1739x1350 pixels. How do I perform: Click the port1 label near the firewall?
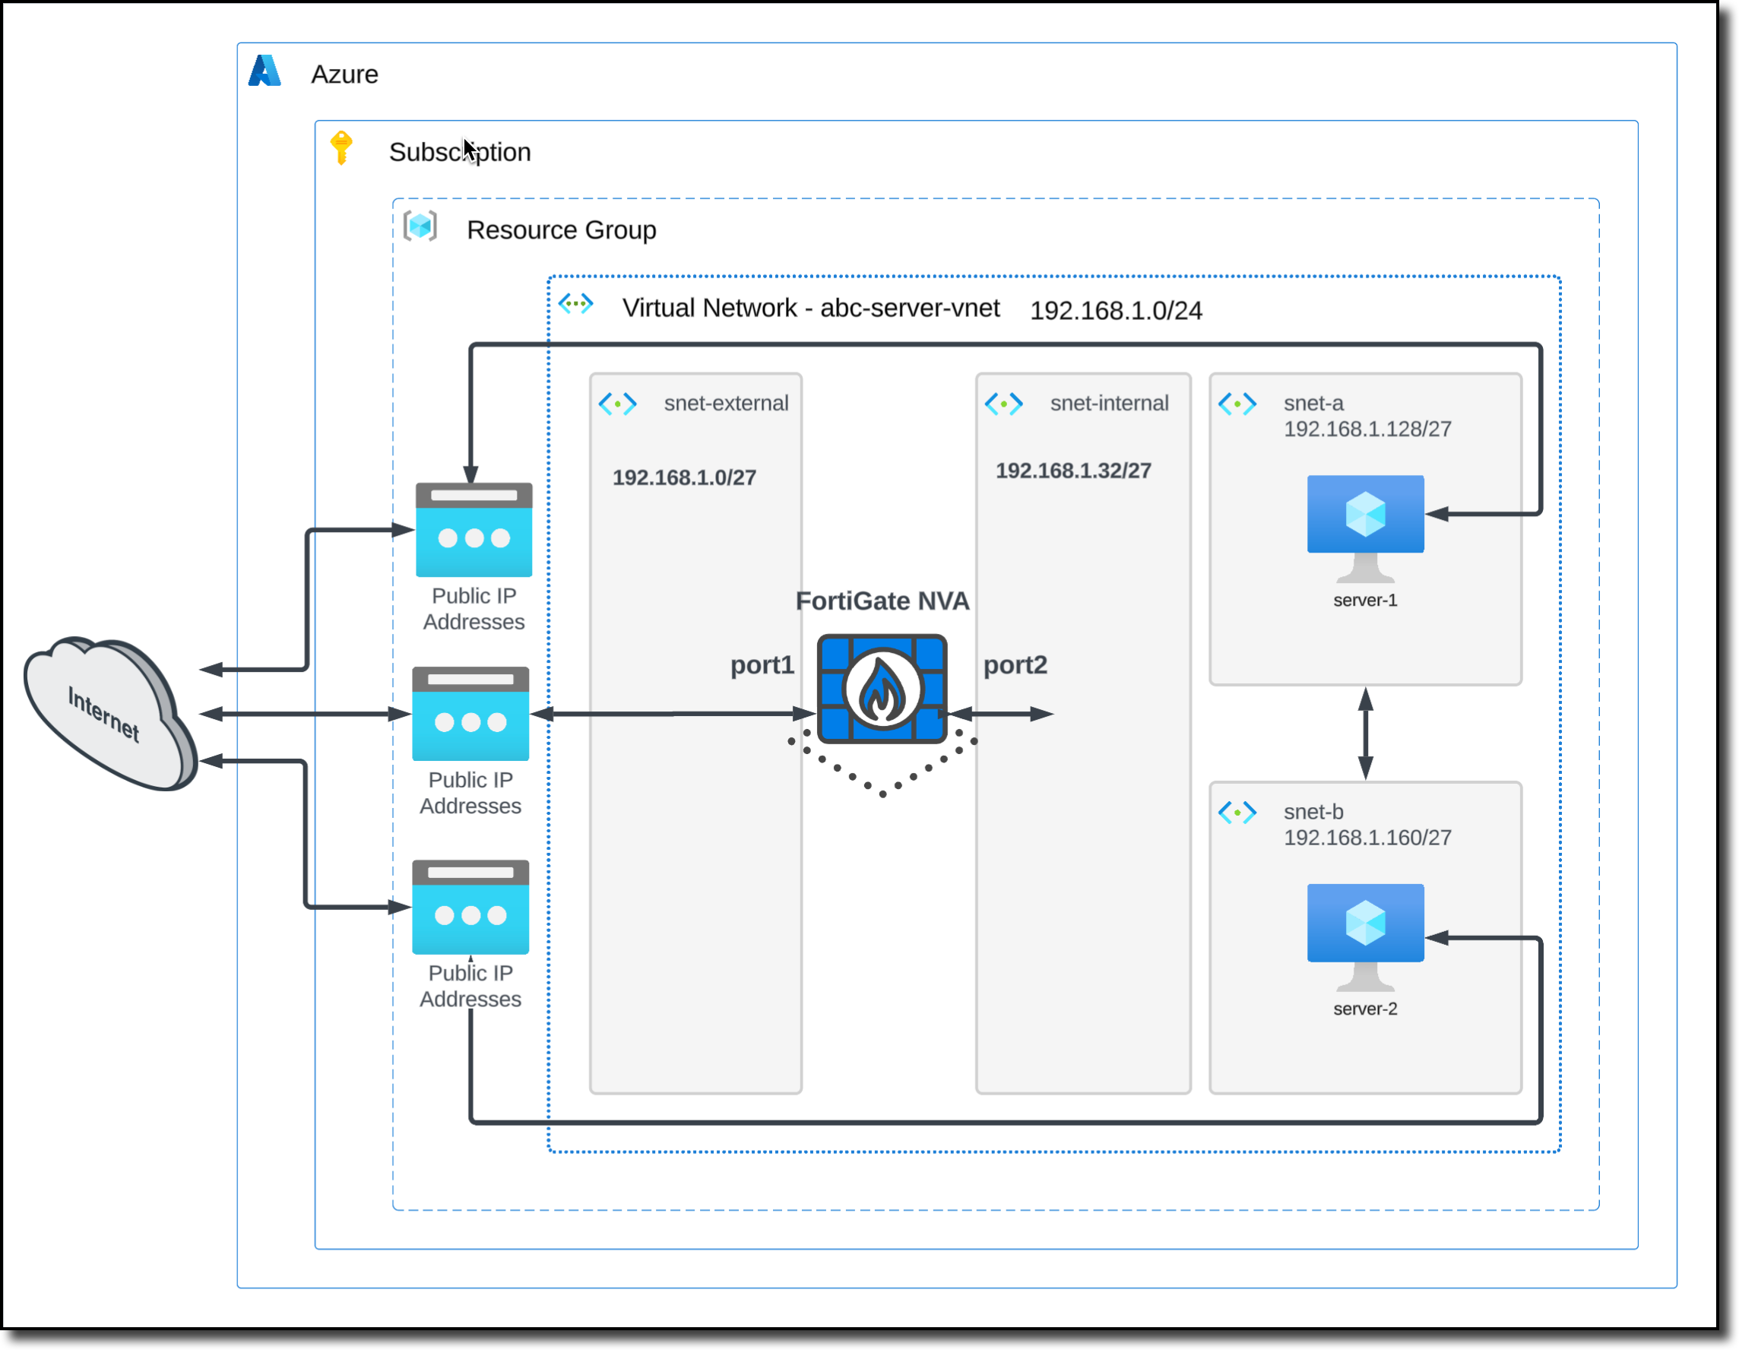762,666
